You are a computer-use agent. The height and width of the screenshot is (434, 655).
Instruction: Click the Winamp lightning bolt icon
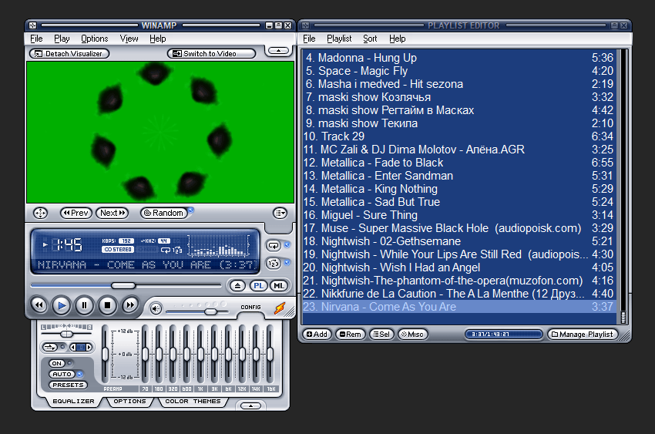(x=280, y=308)
